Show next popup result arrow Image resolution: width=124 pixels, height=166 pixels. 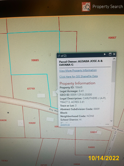click(105, 54)
